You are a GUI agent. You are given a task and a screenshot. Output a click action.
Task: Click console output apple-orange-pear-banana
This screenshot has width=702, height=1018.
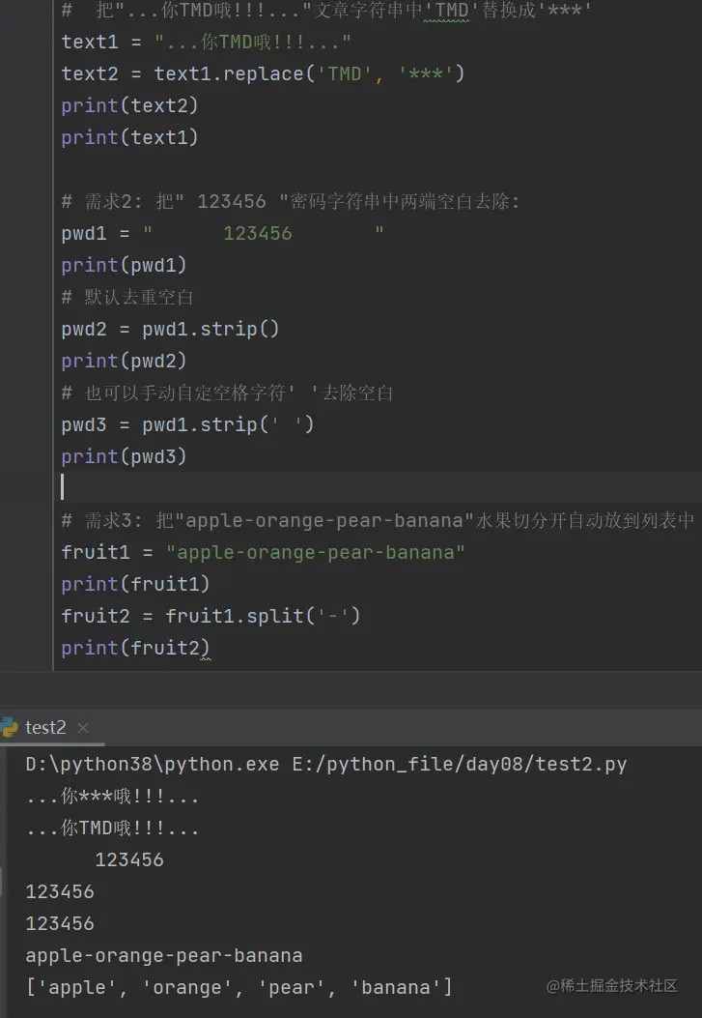click(164, 956)
